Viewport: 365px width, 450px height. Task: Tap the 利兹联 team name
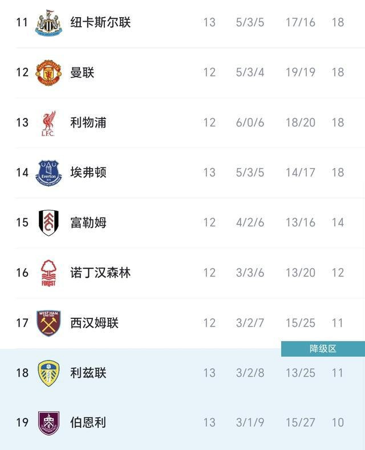[x=88, y=373]
